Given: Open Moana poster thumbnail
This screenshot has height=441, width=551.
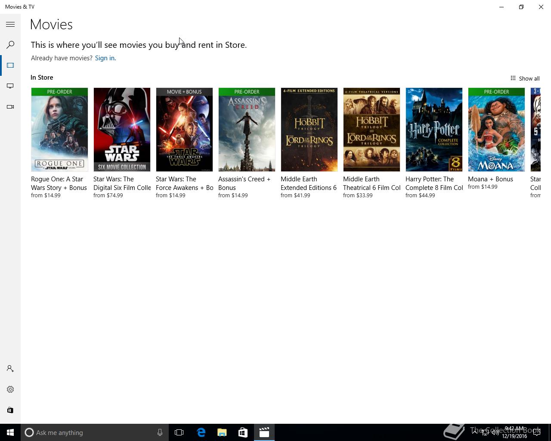Looking at the screenshot, I should tap(496, 130).
